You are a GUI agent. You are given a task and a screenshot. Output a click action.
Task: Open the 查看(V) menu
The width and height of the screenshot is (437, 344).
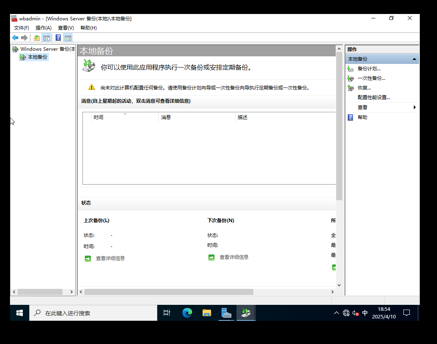tap(66, 28)
